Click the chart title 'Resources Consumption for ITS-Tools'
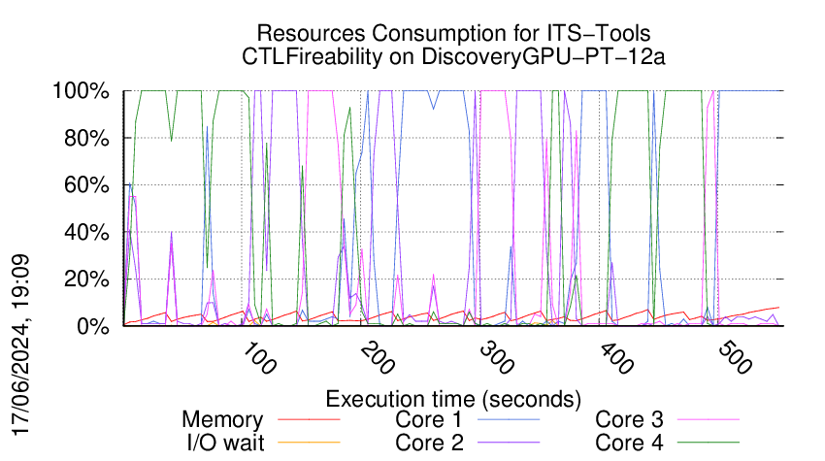The image size is (825, 461). [x=453, y=33]
